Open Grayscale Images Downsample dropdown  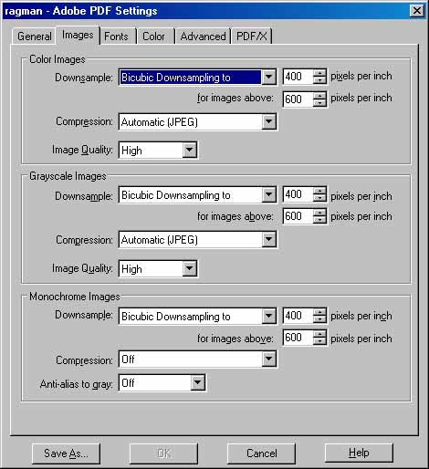pos(268,194)
